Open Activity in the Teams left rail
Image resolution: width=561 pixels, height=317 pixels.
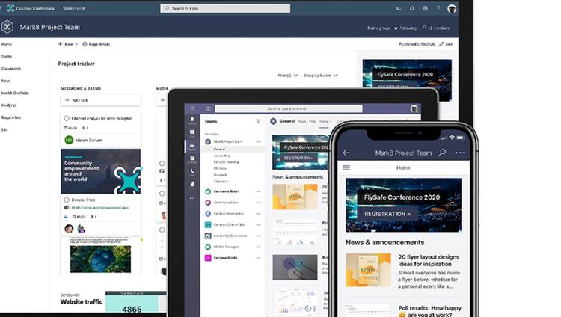[192, 120]
